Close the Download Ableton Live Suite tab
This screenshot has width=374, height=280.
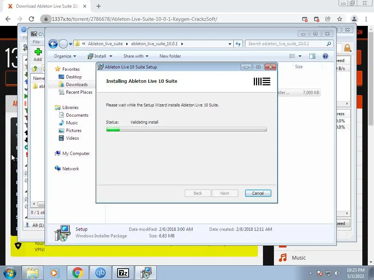85,6
